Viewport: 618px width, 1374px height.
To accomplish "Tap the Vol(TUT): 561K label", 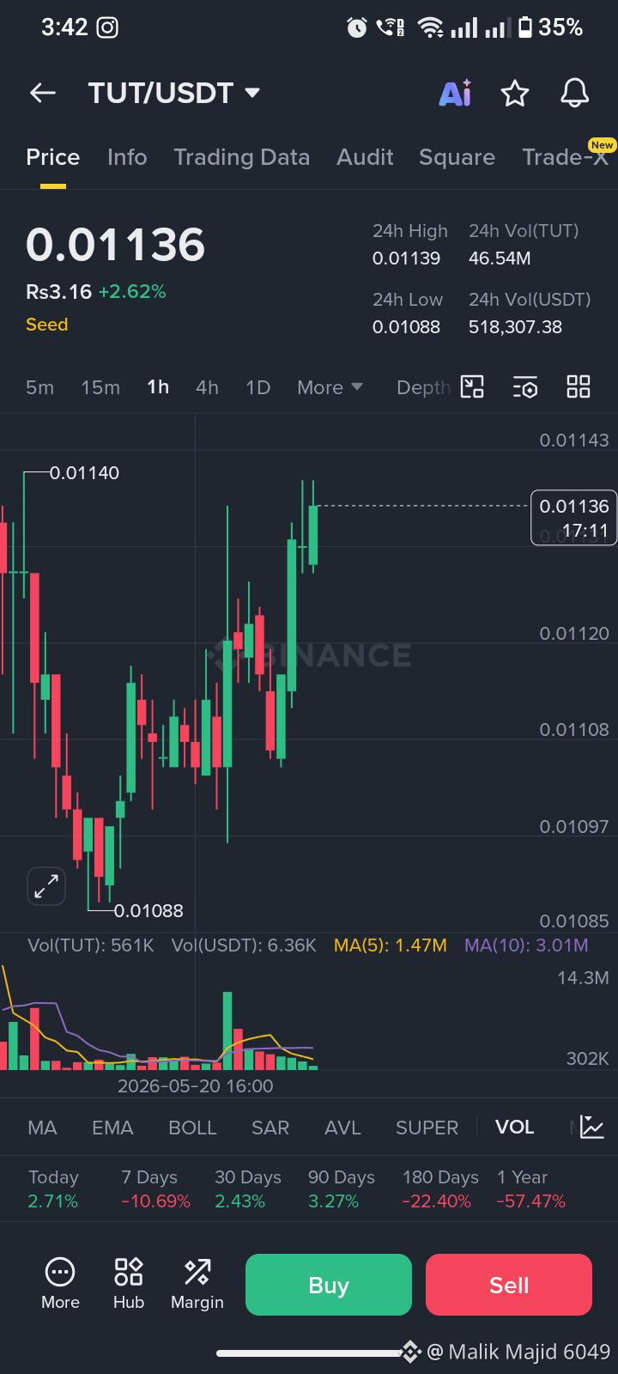I will (91, 945).
